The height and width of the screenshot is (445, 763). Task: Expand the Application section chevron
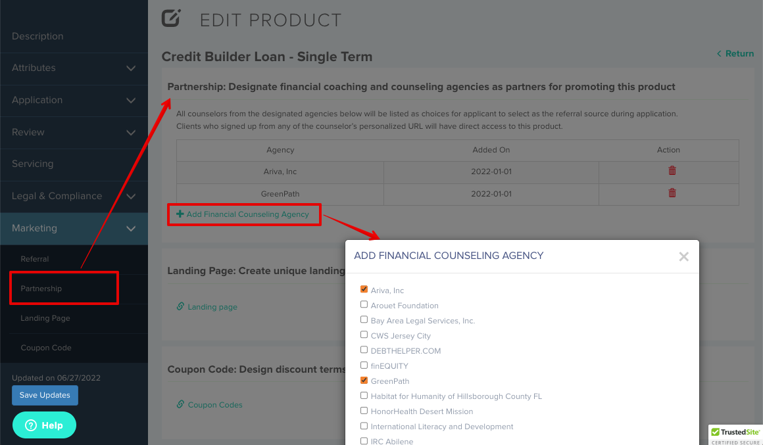tap(131, 100)
